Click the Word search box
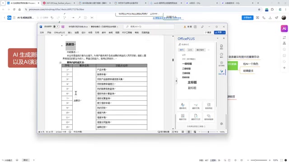This screenshot has height=162, width=289. pyautogui.click(x=149, y=27)
